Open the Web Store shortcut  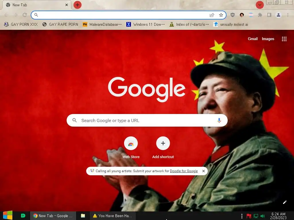(x=131, y=148)
